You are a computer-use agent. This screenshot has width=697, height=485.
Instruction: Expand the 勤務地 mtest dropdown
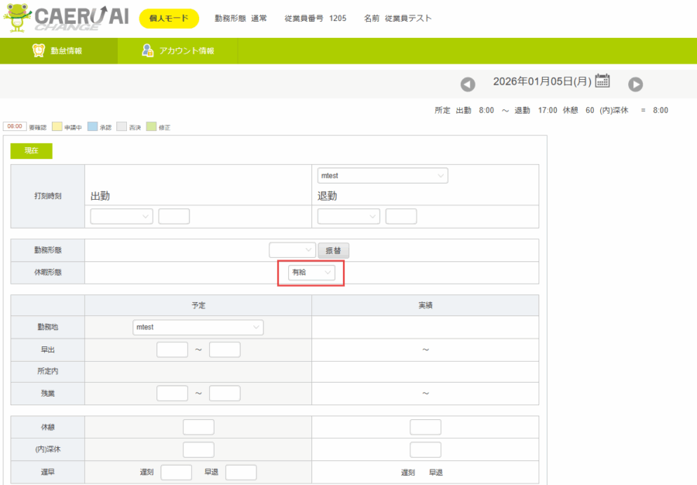(x=198, y=328)
